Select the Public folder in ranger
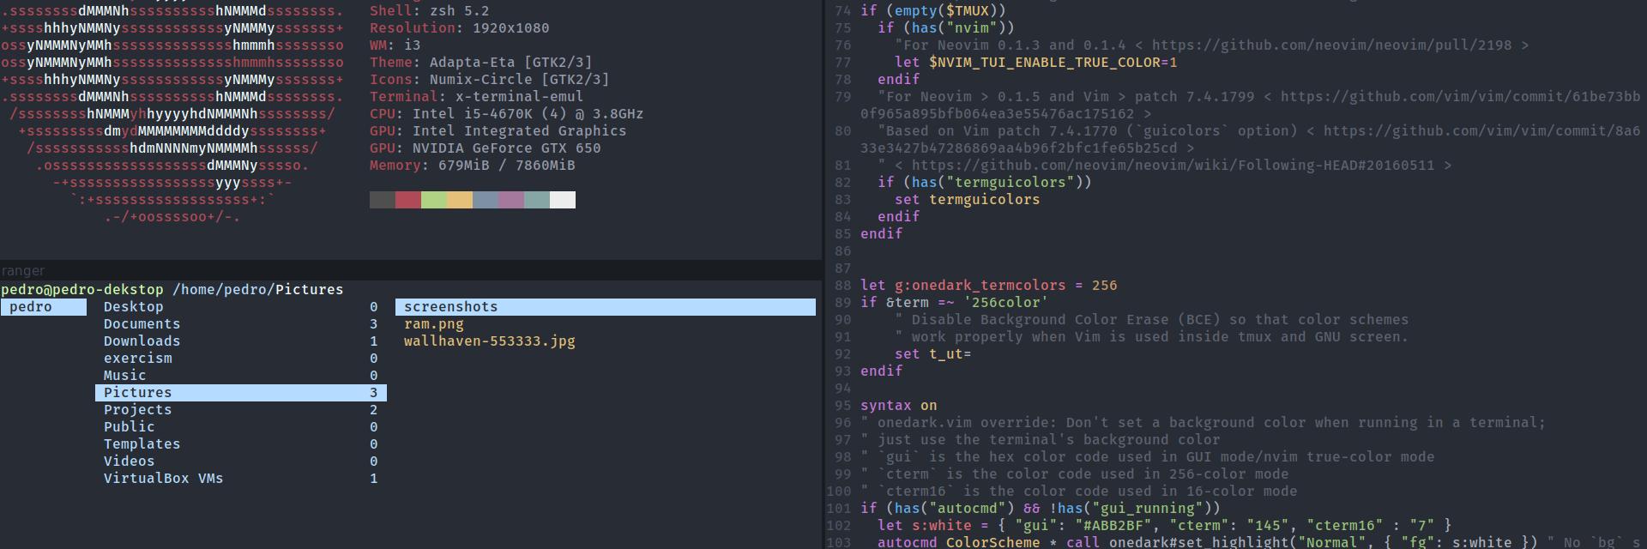Screen dimensions: 1647x549 pos(129,427)
